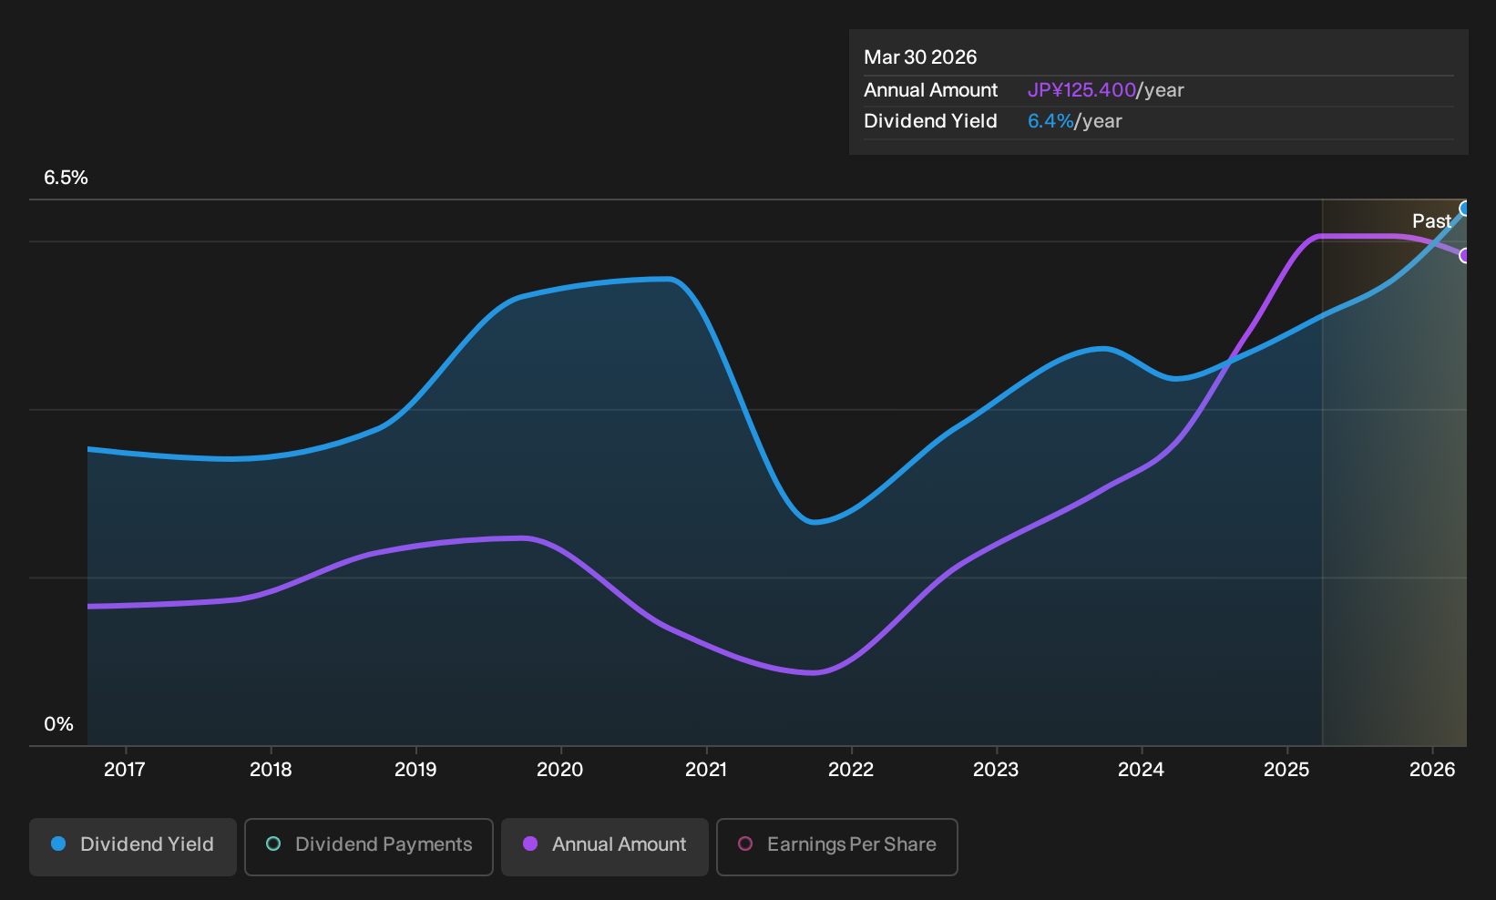1496x900 pixels.
Task: Click the 2026 x-axis label
Action: (x=1432, y=770)
